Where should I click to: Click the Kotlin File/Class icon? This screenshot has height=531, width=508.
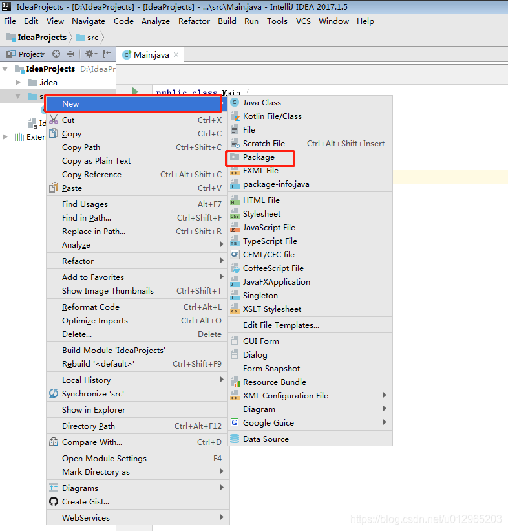pyautogui.click(x=235, y=116)
